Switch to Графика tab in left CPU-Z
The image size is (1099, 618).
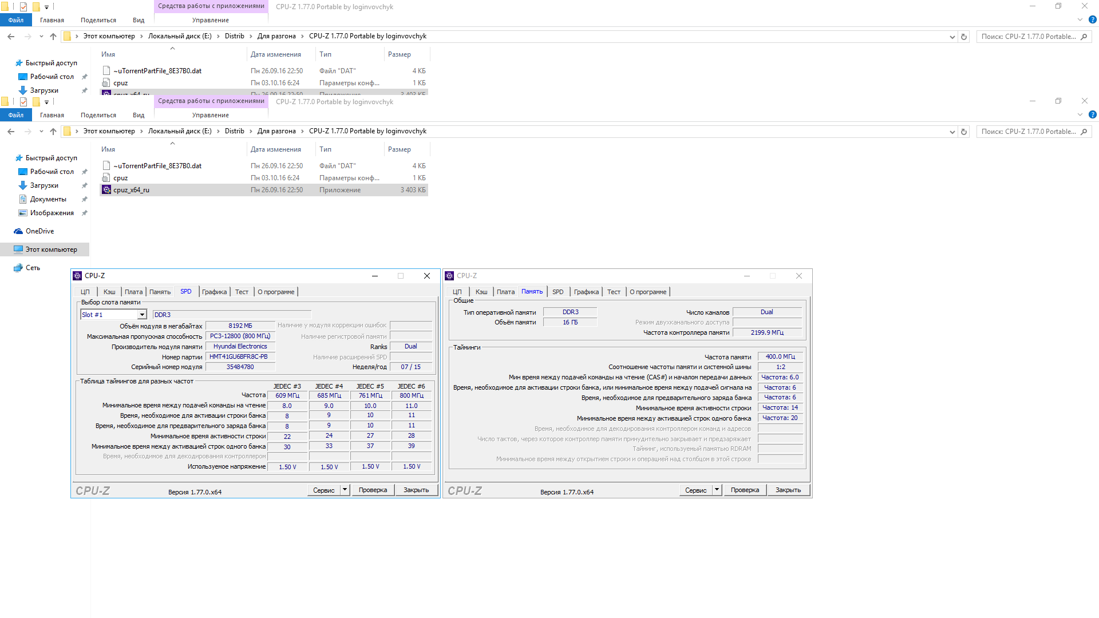coord(214,292)
